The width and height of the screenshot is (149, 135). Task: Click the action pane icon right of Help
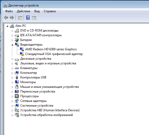click(34, 18)
